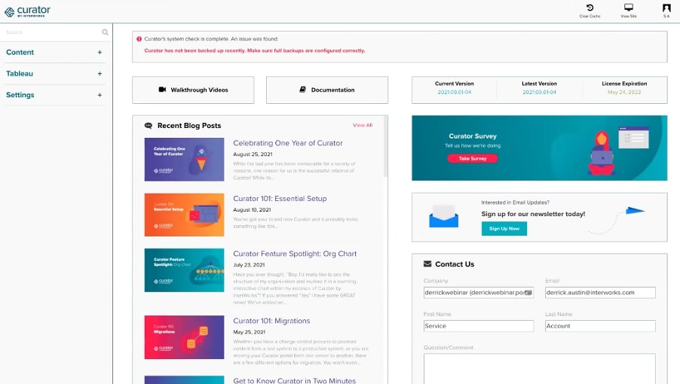This screenshot has width=680, height=384.
Task: Click the First Name input field
Action: [x=479, y=326]
